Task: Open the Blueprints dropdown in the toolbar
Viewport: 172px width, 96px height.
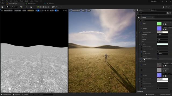Action: click(x=27, y=7)
